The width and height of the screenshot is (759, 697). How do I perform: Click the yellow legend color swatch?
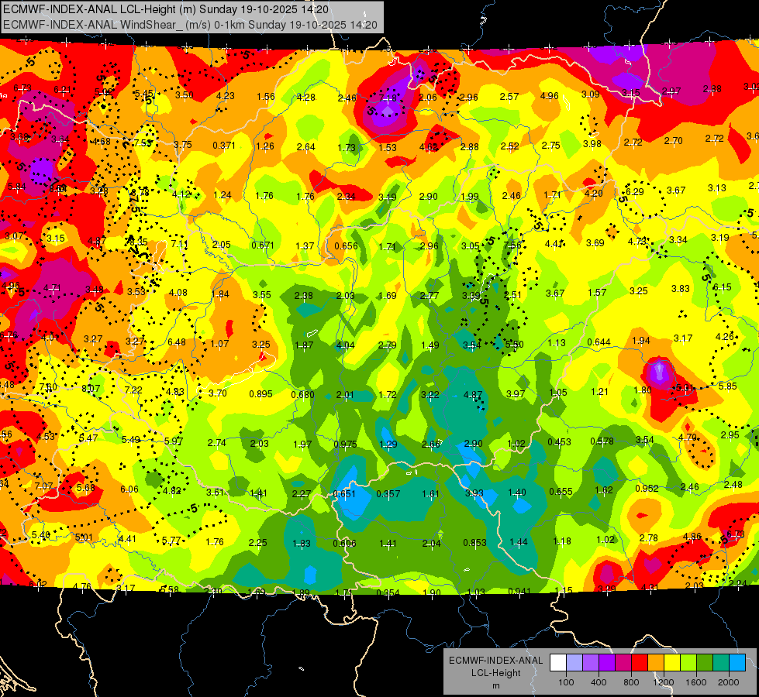(672, 663)
